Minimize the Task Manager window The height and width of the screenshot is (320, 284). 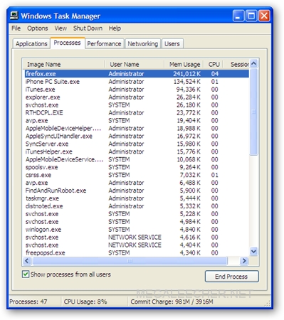point(238,16)
